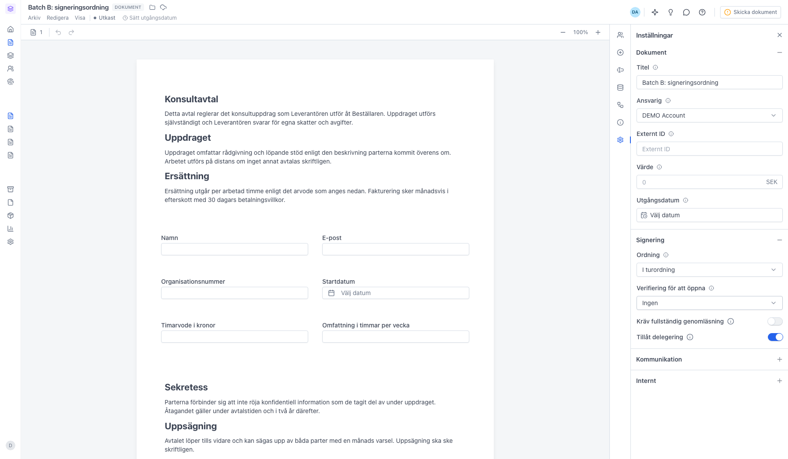Collapse the Signering section

780,240
